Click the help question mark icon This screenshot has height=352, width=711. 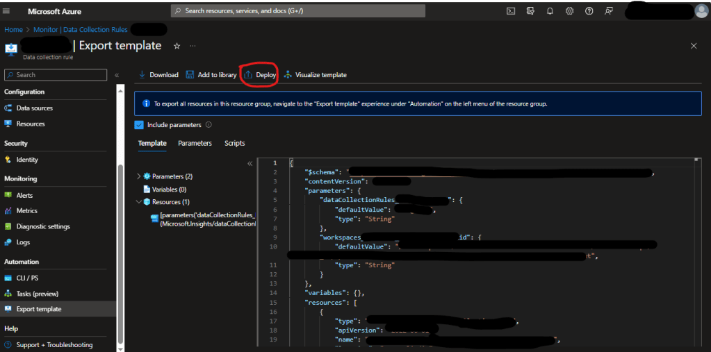pos(589,11)
